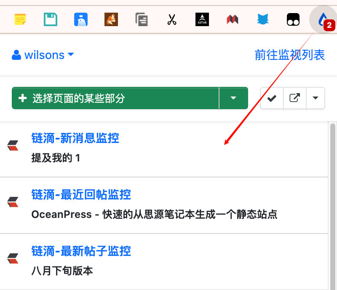Expand the green button's dropdown arrow
Image resolution: width=337 pixels, height=290 pixels.
click(x=233, y=98)
